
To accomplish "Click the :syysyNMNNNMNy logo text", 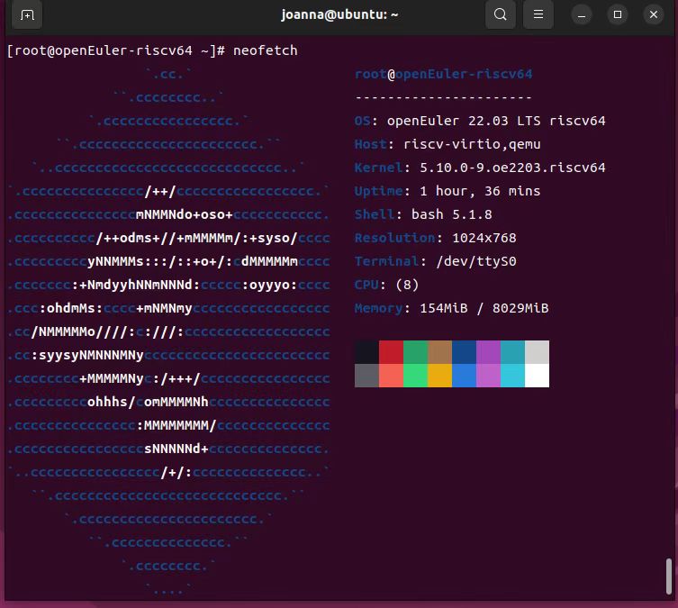I will tap(87, 355).
